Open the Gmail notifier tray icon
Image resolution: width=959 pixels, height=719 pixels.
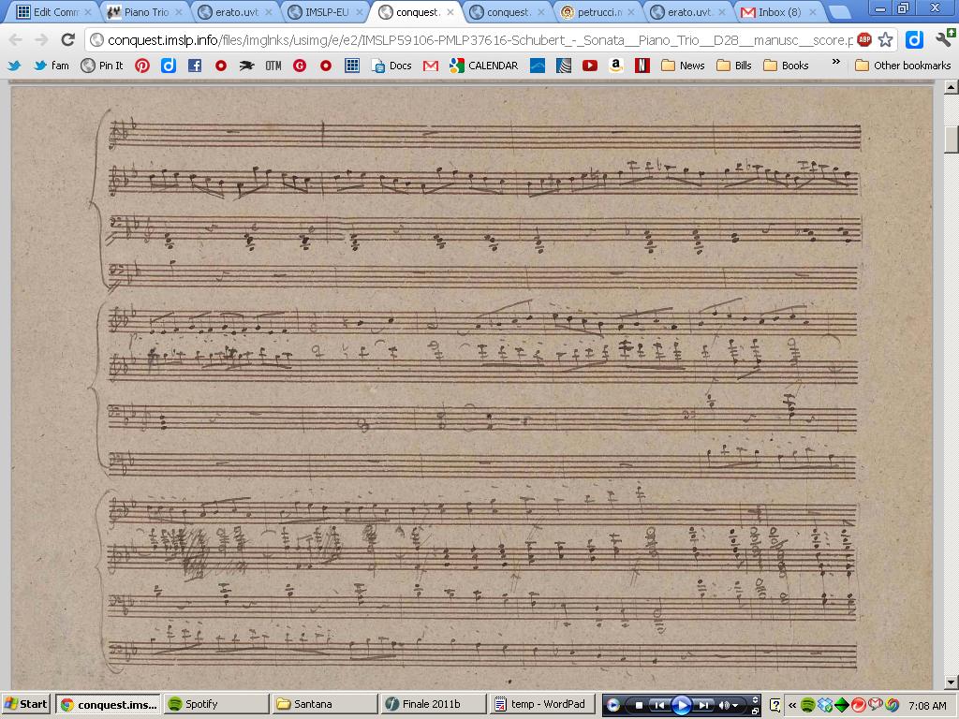click(x=876, y=705)
